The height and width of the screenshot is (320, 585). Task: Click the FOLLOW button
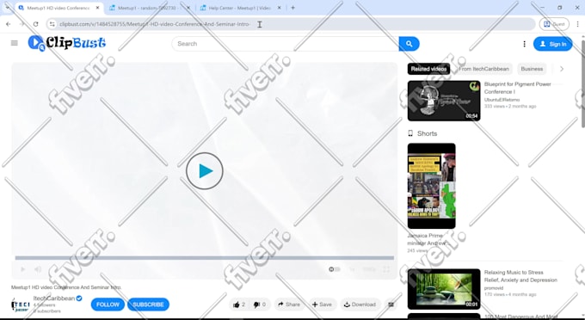108,305
